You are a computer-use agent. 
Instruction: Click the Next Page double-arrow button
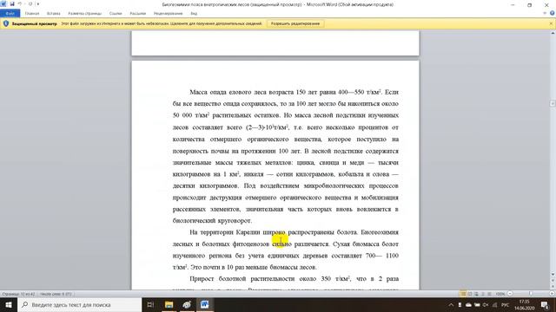click(553, 288)
